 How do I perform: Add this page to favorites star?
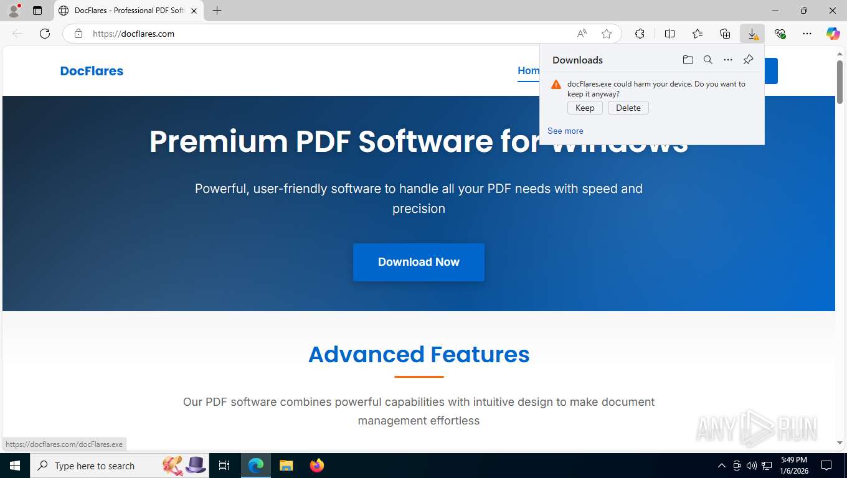coord(607,34)
